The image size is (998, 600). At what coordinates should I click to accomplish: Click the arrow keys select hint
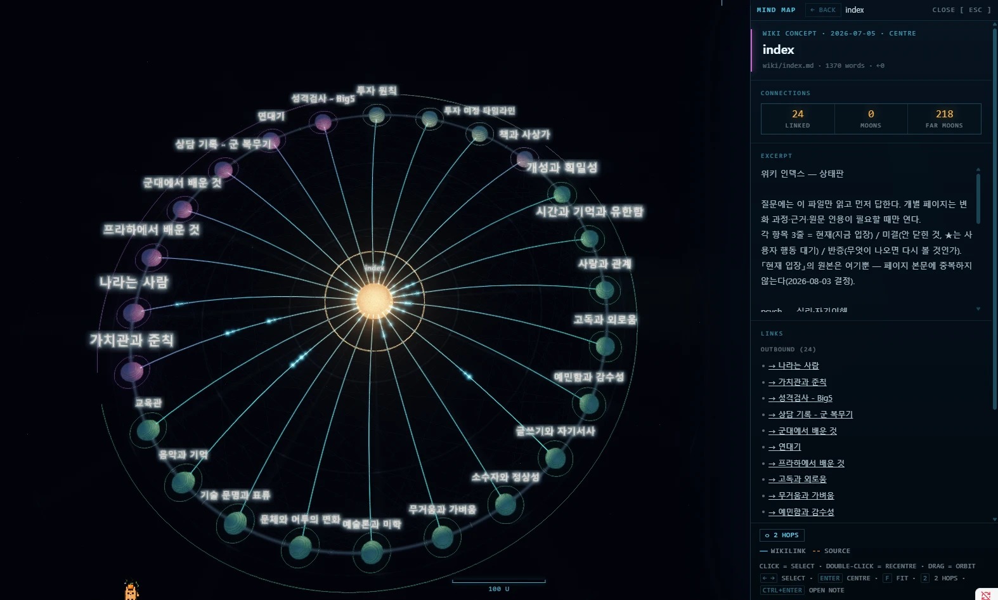(x=768, y=578)
